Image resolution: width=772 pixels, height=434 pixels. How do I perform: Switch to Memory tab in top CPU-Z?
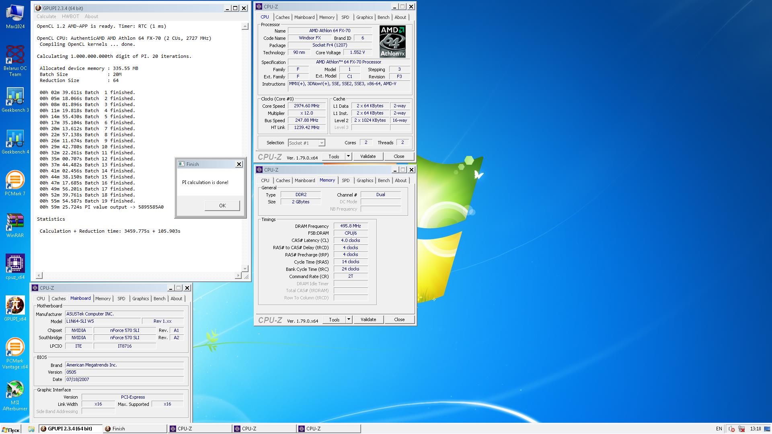pyautogui.click(x=326, y=17)
